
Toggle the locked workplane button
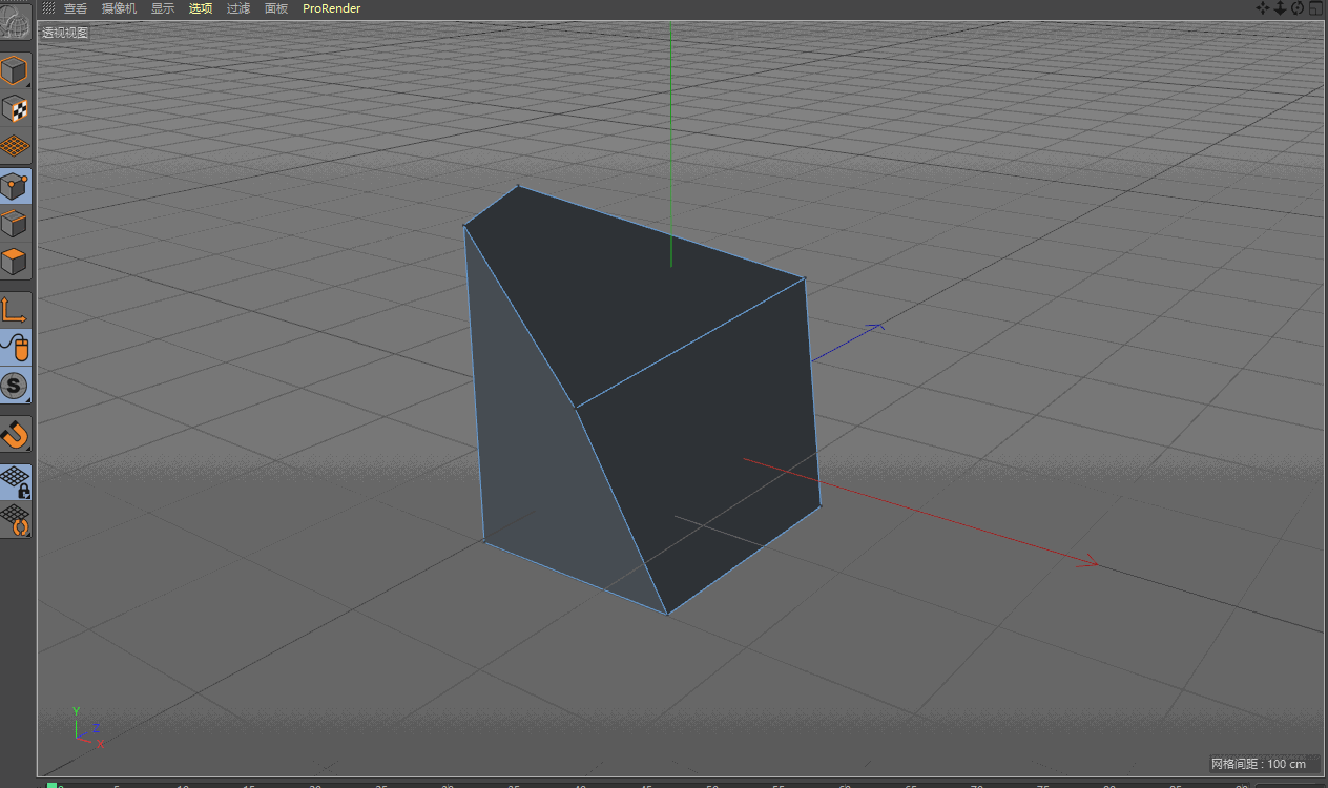[15, 482]
